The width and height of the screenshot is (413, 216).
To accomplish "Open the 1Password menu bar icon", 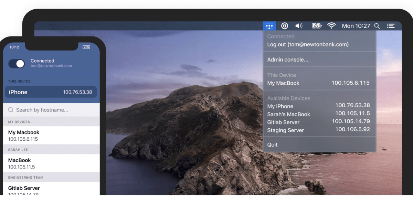I will [x=285, y=26].
